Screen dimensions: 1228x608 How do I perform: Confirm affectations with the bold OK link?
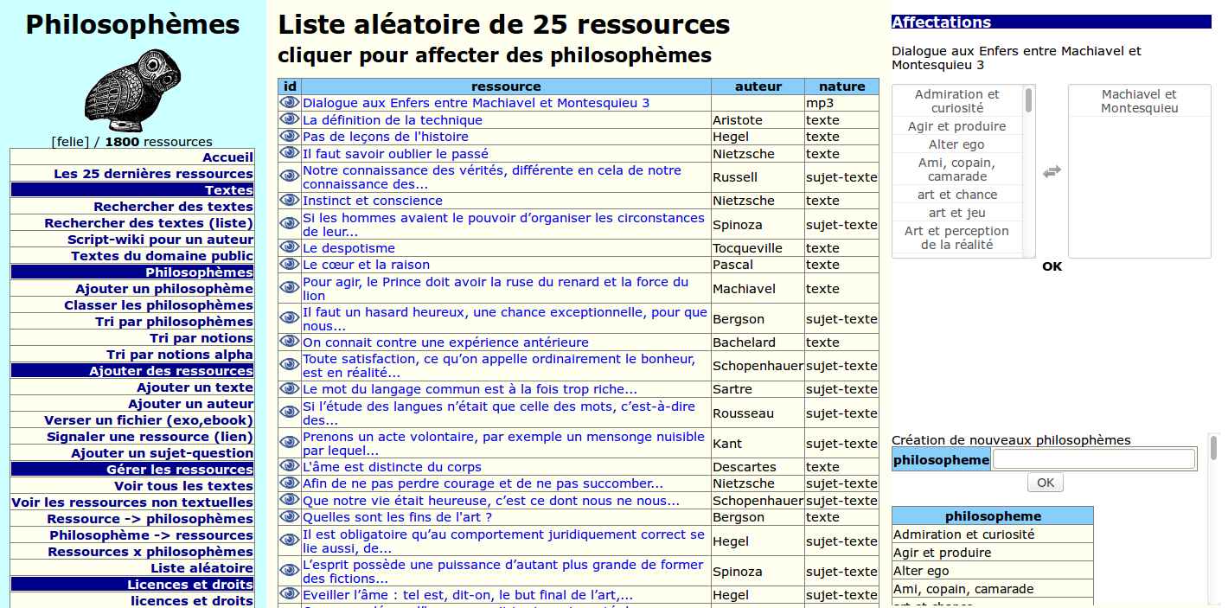click(x=1052, y=266)
